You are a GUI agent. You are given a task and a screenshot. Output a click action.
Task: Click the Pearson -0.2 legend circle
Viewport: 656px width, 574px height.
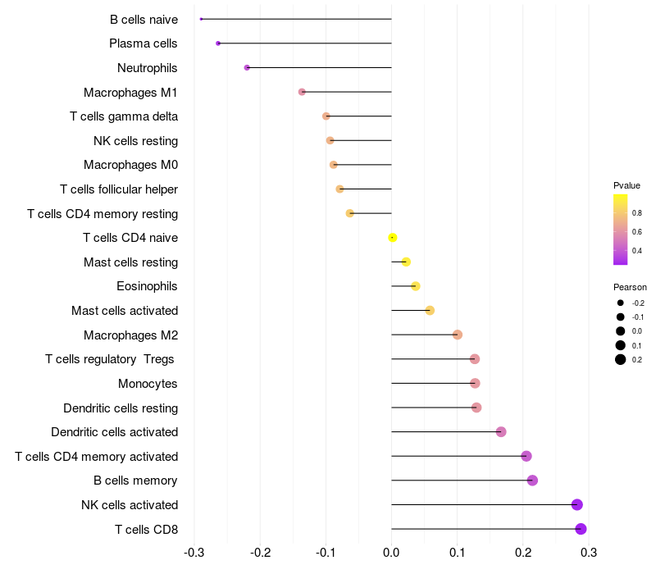point(620,303)
